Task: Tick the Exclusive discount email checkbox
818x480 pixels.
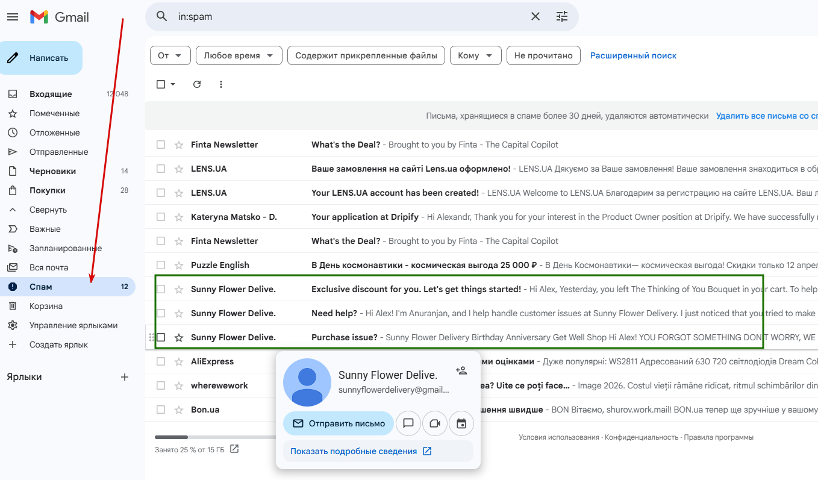Action: click(x=161, y=289)
